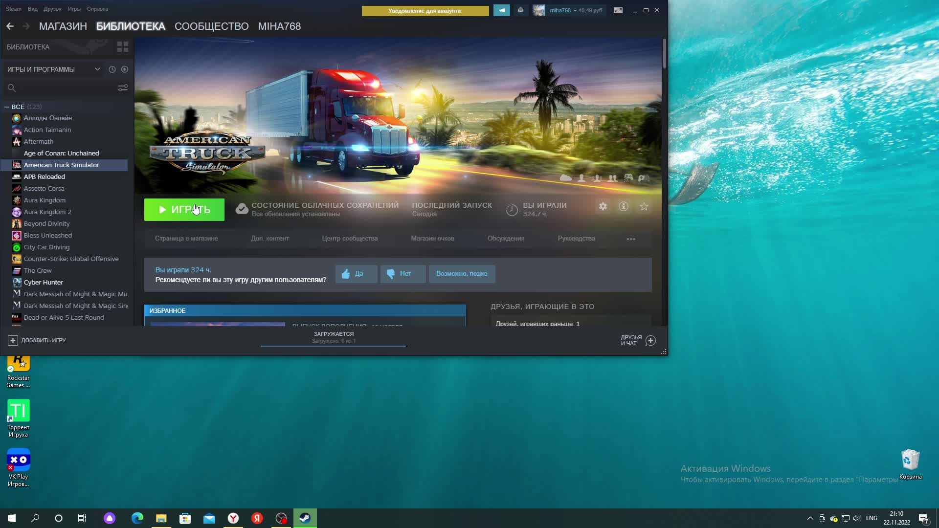Expand Games and Programs dropdown
This screenshot has width=939, height=528.
point(97,69)
